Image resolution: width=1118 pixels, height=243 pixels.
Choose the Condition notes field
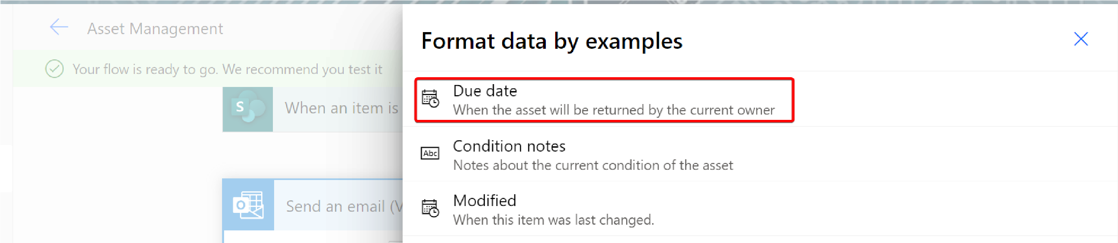760,154
